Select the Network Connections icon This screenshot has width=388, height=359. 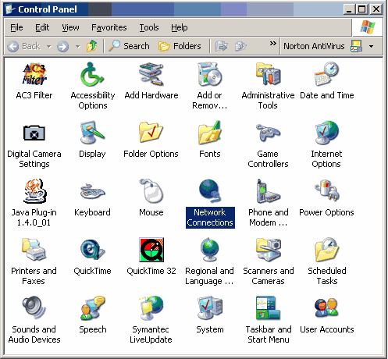(x=210, y=191)
